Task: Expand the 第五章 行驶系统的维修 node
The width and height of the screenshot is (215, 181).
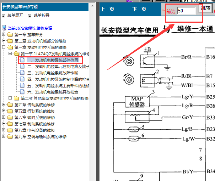Action: pos(4,111)
